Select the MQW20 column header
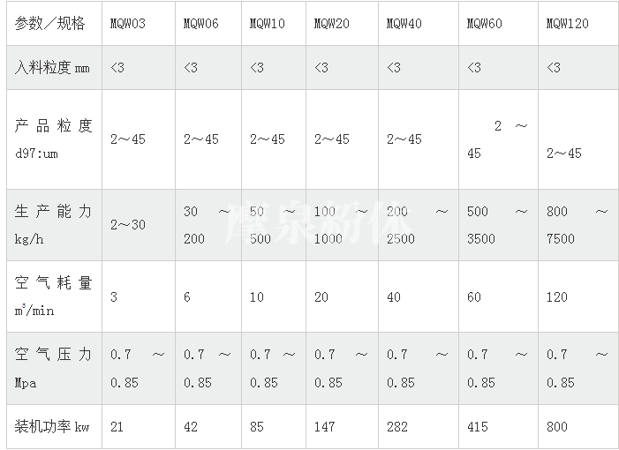 pyautogui.click(x=331, y=24)
